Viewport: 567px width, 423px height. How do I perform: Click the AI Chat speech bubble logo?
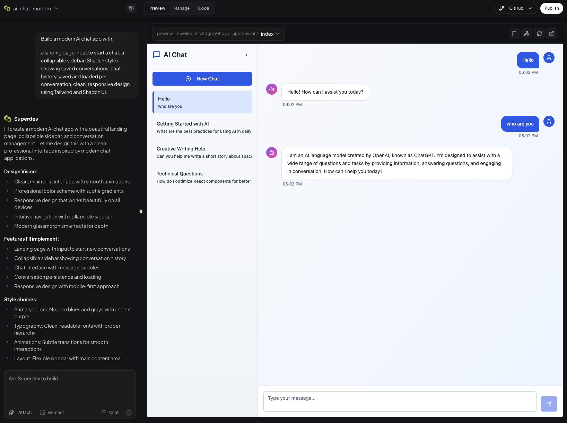pyautogui.click(x=156, y=55)
